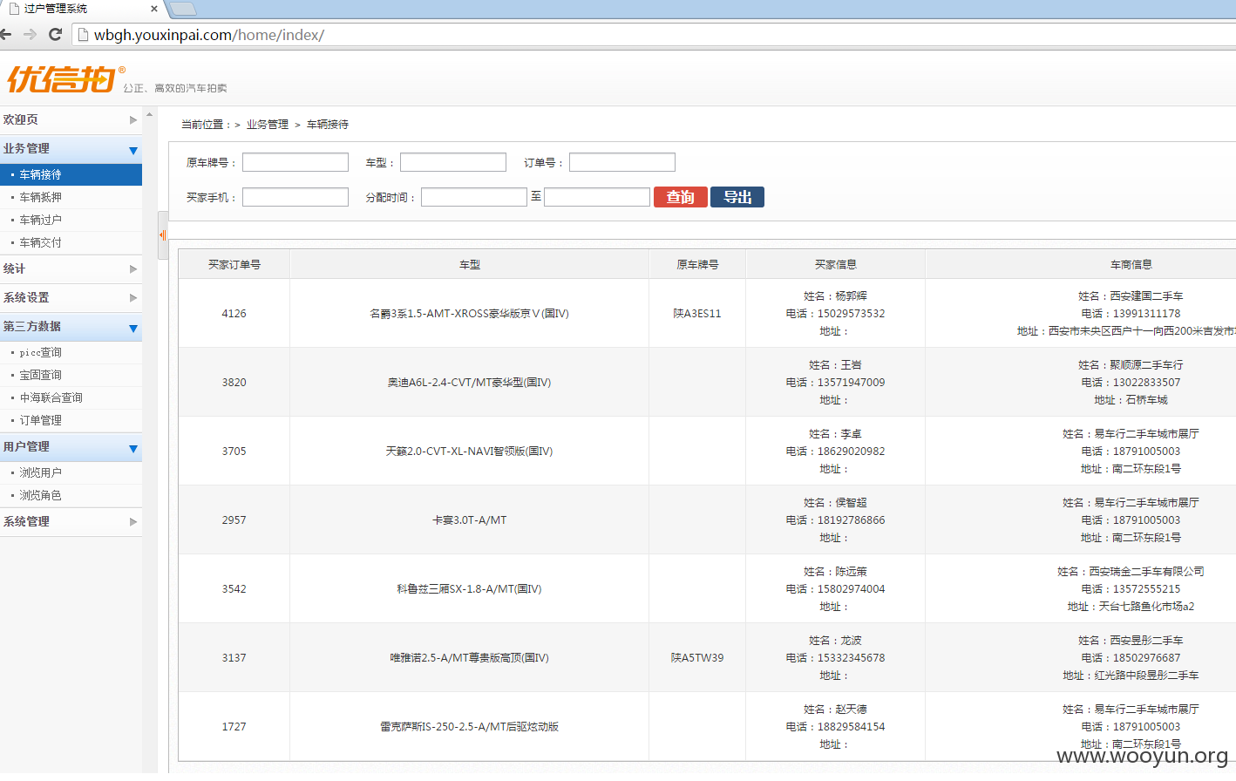Click dealer name 聚顺源二手车行
1236x781 pixels.
pos(1146,365)
